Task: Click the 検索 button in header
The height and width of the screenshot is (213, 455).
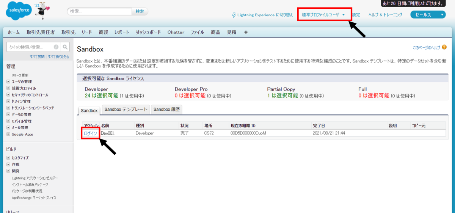Action: 140,11
